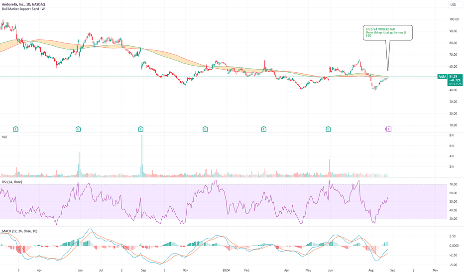
Task: Open the June 2023 earnings E marker
Action: (x=78, y=129)
